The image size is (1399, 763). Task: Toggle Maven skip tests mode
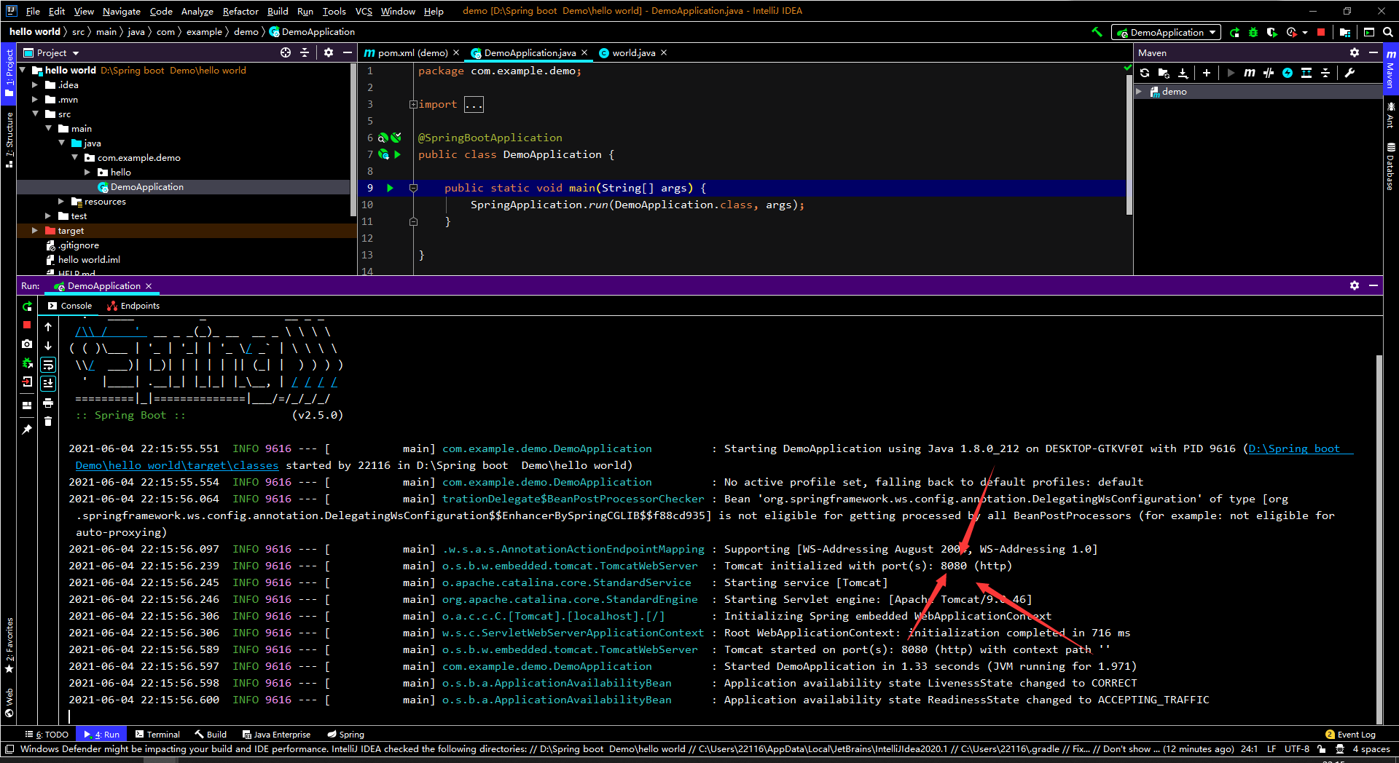(1288, 73)
